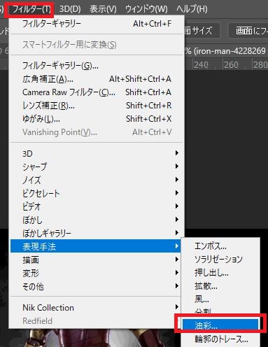
Task: Select the 油彩... oil paint filter
Action: (220, 325)
